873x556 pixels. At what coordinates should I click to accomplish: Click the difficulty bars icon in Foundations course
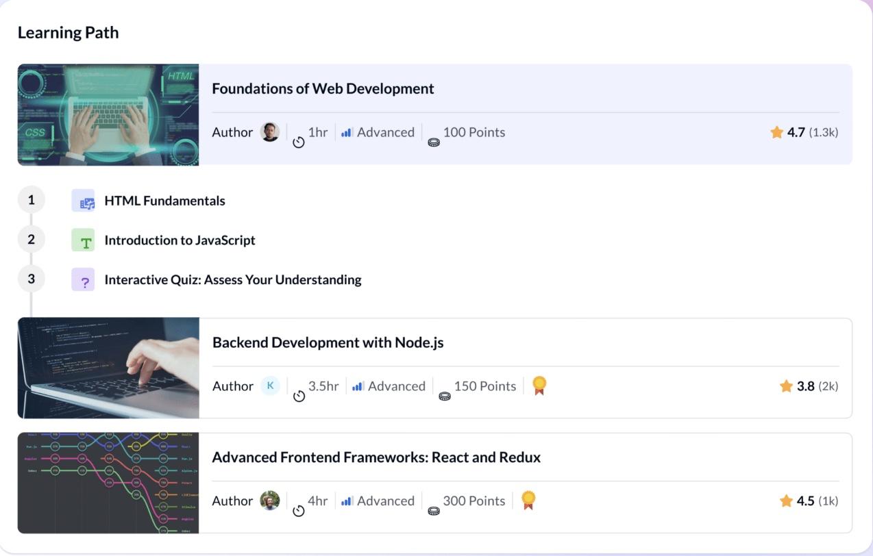[347, 132]
